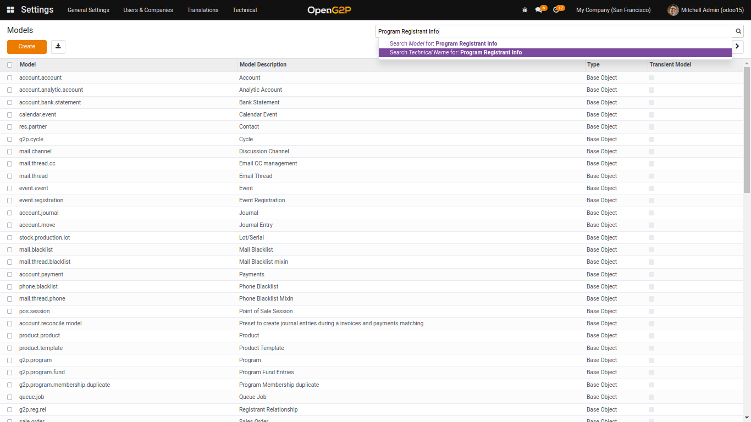Open the General Settings menu
751x422 pixels.
coord(89,10)
